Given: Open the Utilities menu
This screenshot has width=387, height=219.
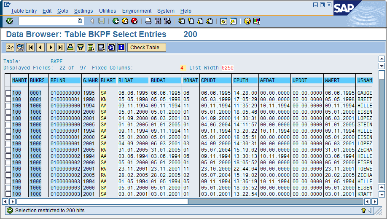Looking at the screenshot, I should tap(107, 11).
